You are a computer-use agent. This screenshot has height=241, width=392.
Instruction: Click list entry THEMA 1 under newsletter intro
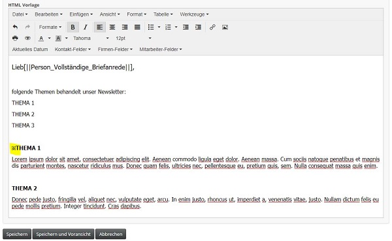23,103
